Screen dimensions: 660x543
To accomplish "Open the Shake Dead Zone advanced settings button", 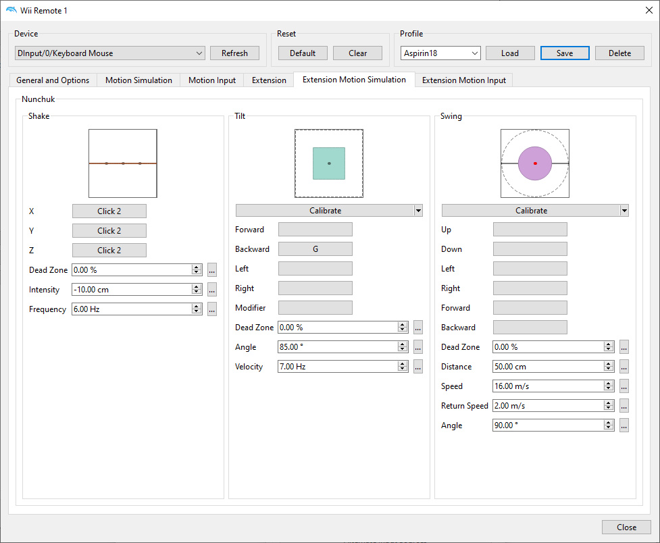I will pos(211,270).
